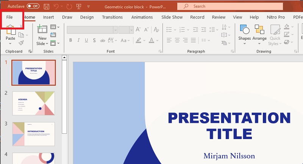The image size is (303, 164).
Task: Select the Shape Fill paint bucket
Action: [x=287, y=26]
